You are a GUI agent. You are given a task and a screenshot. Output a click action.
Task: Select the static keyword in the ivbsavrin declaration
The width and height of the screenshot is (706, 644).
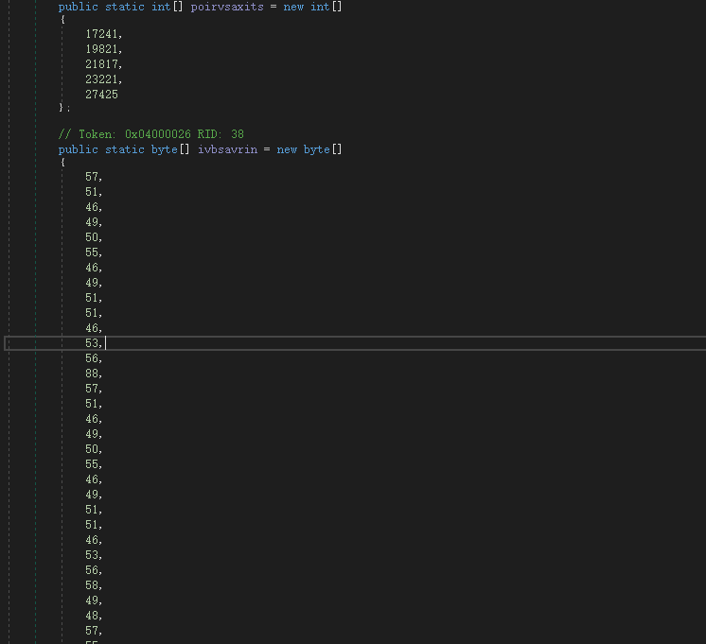point(125,149)
